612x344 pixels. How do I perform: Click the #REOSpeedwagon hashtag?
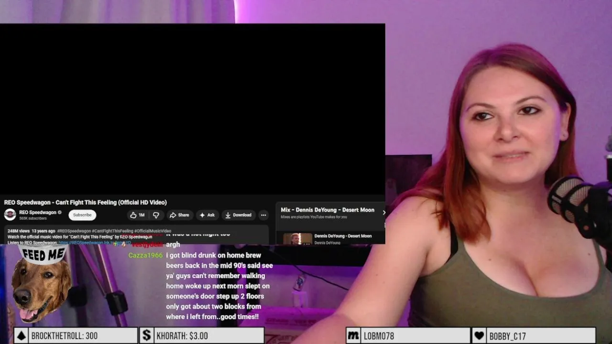pyautogui.click(x=74, y=231)
